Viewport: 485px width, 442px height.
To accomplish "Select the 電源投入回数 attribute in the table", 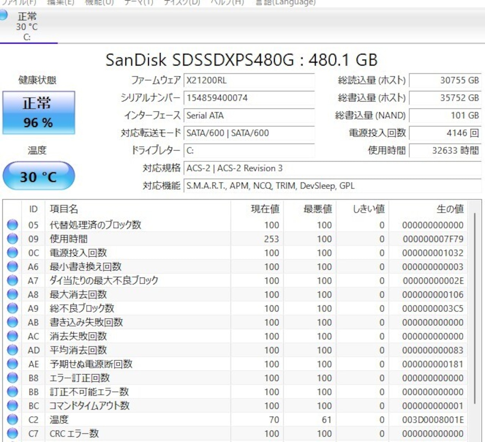I will pos(78,253).
